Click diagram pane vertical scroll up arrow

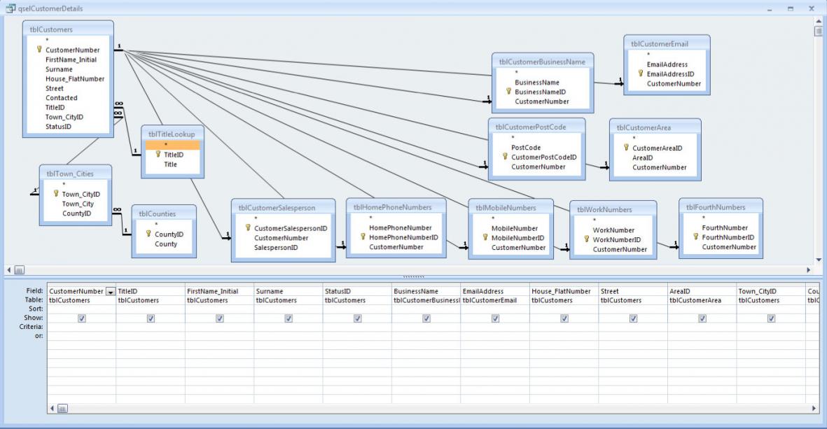pos(819,21)
